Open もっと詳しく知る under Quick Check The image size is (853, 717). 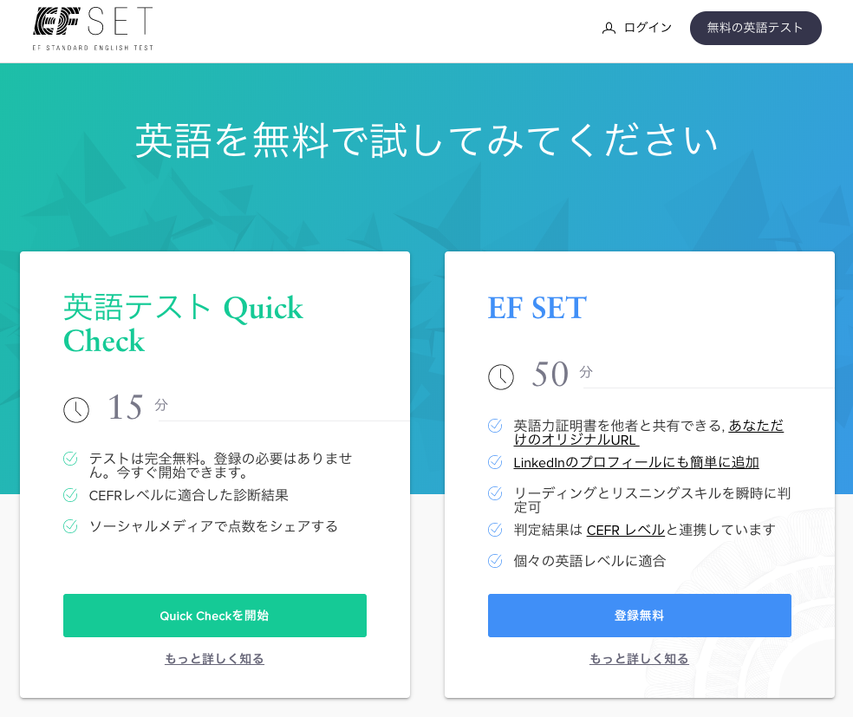[214, 659]
